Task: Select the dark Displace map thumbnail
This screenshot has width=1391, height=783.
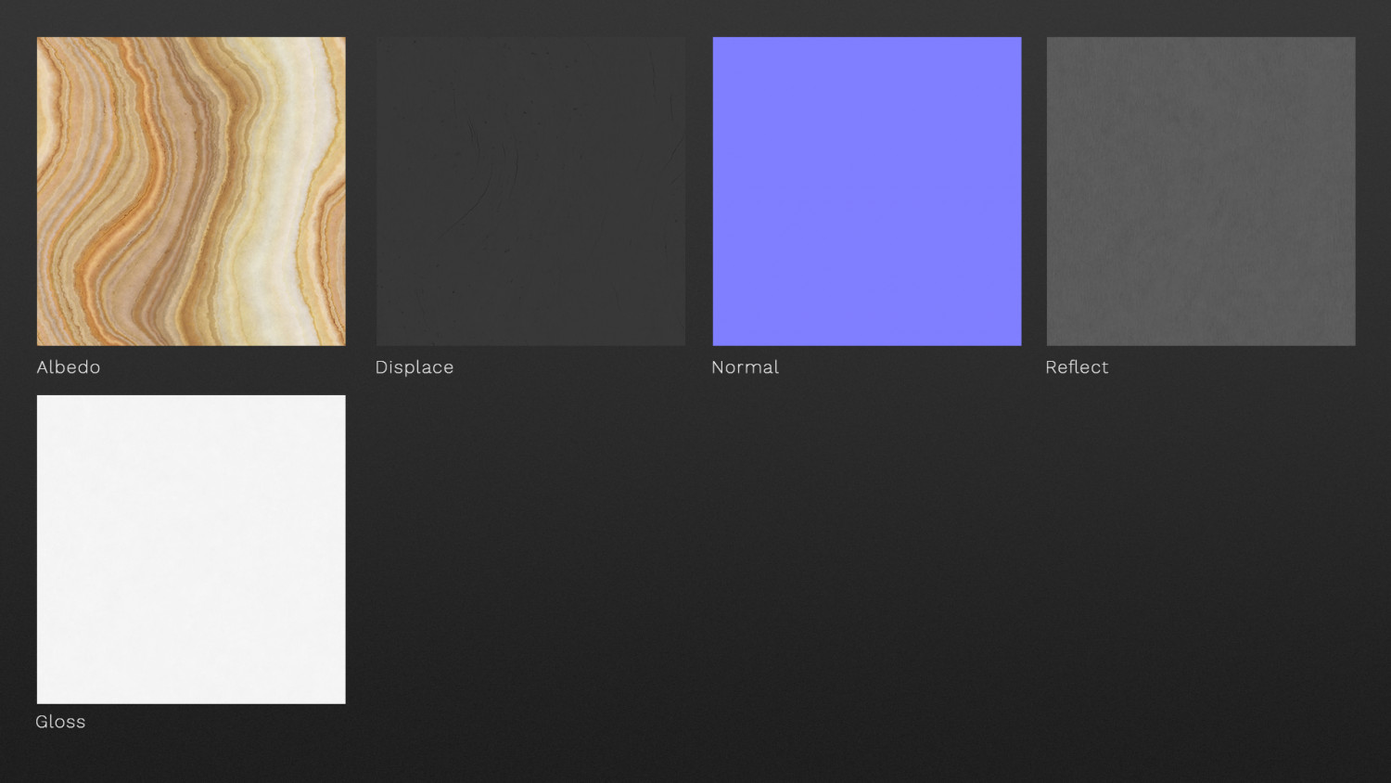Action: pyautogui.click(x=530, y=191)
